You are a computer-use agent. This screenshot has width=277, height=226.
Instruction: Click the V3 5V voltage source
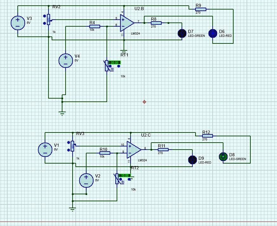tap(18, 23)
